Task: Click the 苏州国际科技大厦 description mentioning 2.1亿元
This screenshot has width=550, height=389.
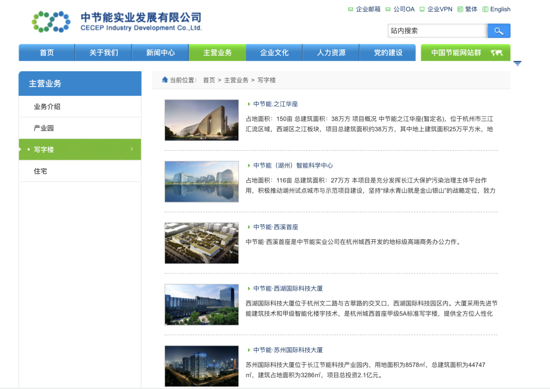Action: [366, 370]
